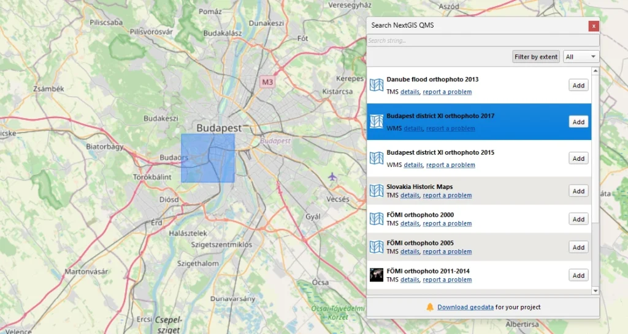The width and height of the screenshot is (628, 334).
Task: Report a problem for Budapest orthophoto 2015
Action: (x=450, y=165)
